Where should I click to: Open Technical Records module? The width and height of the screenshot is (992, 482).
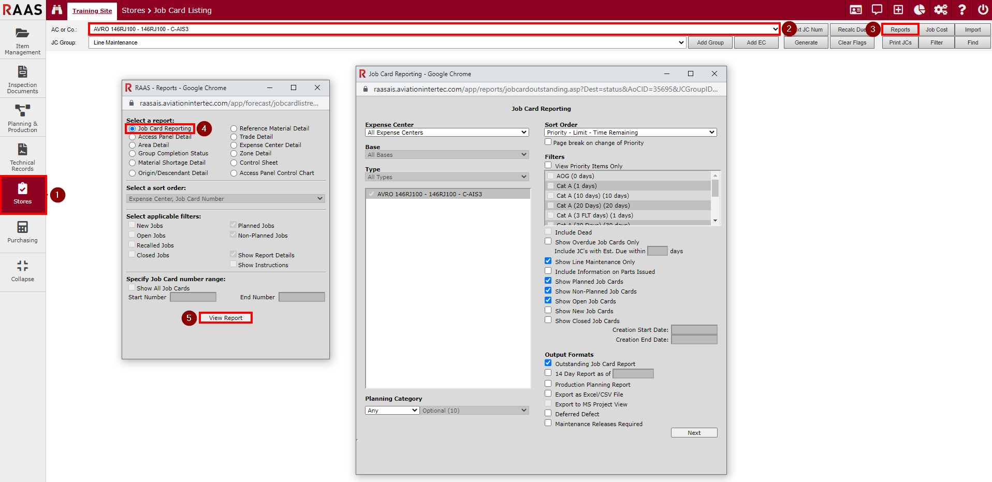pyautogui.click(x=22, y=157)
